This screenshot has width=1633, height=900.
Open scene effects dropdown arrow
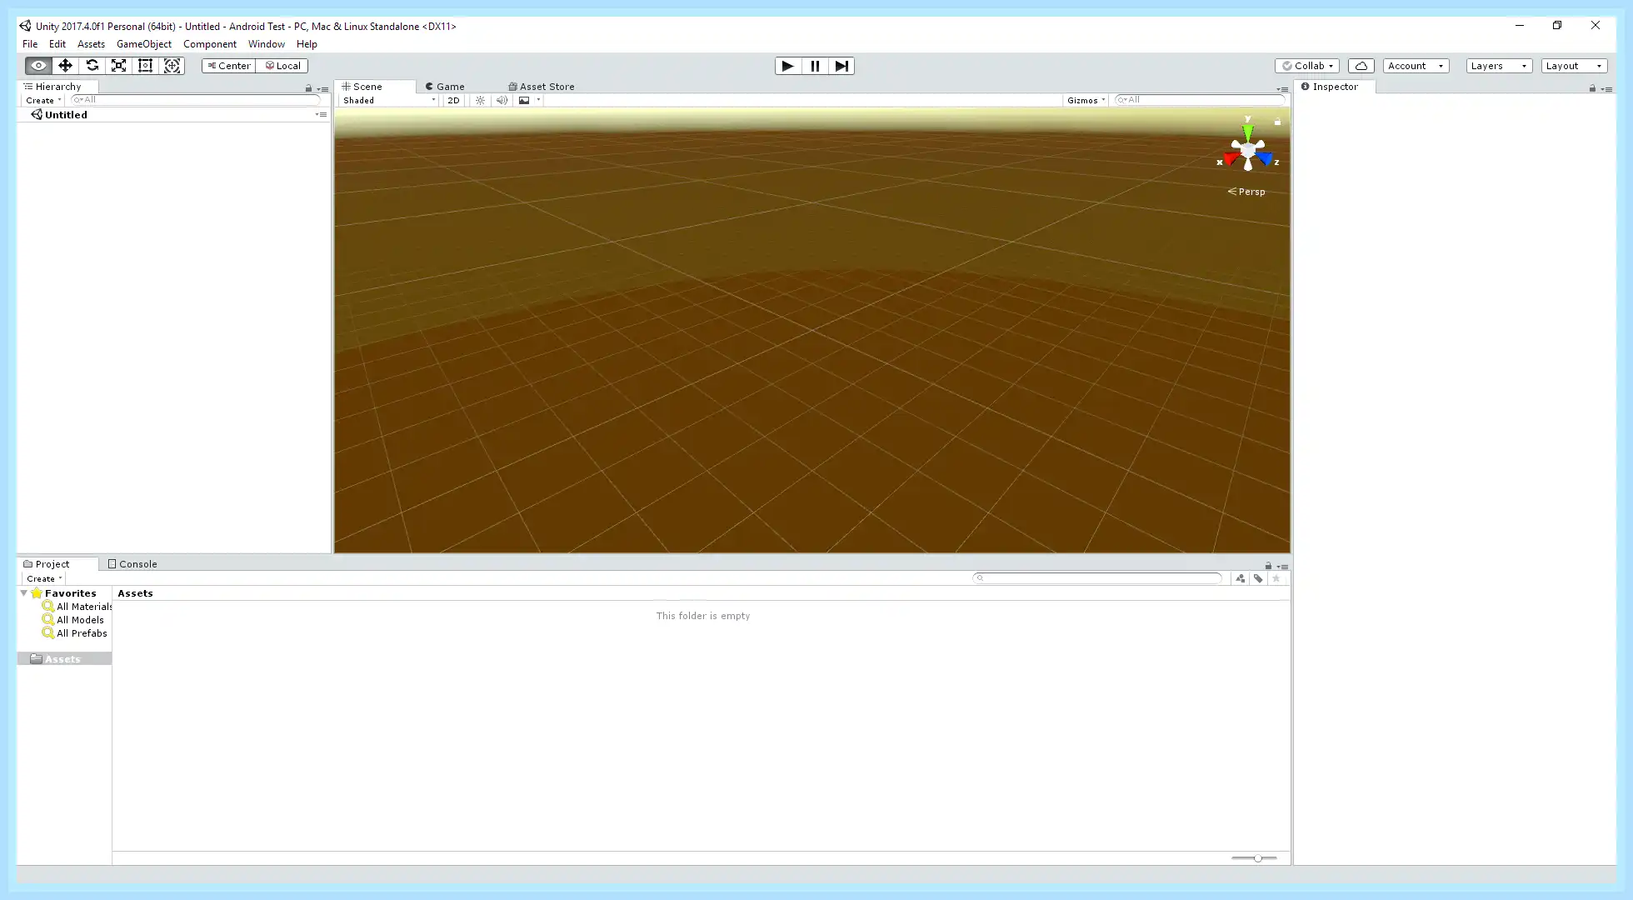(x=538, y=100)
